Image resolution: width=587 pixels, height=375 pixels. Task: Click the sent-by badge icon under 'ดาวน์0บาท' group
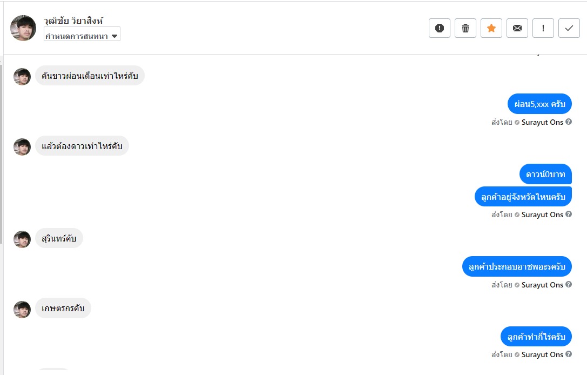517,215
